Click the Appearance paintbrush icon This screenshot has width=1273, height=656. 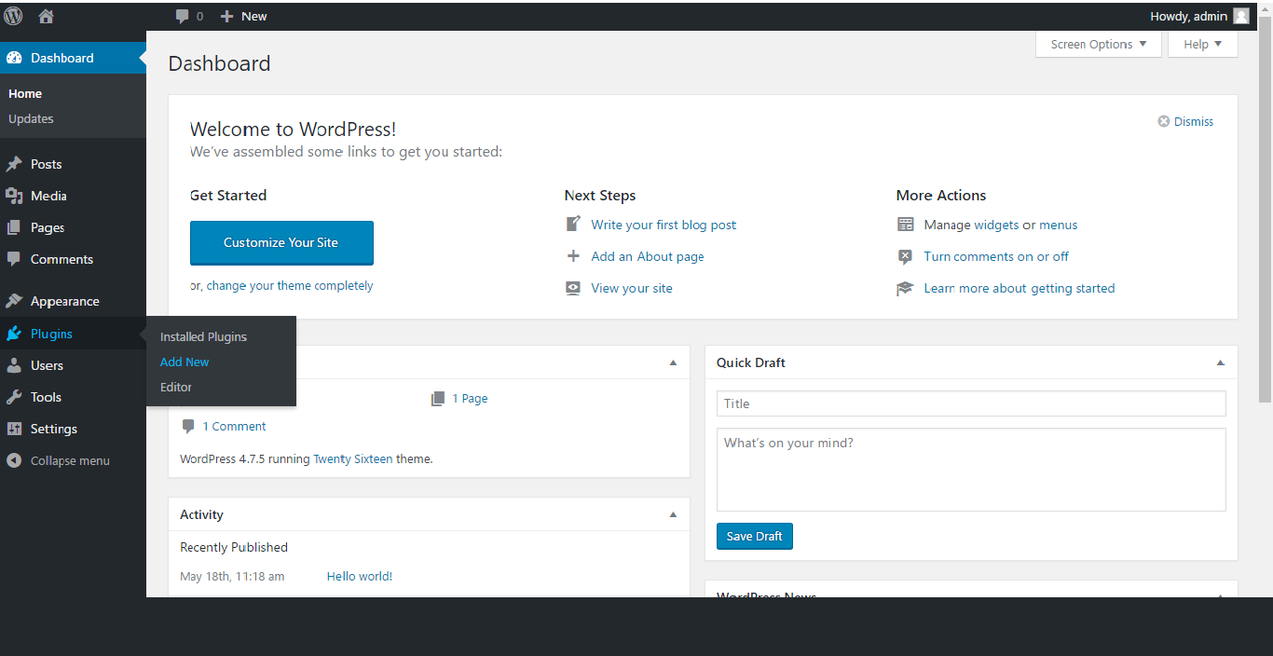14,301
